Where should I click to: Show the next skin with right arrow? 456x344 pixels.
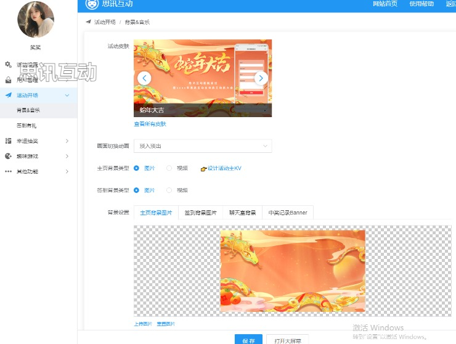pos(261,78)
